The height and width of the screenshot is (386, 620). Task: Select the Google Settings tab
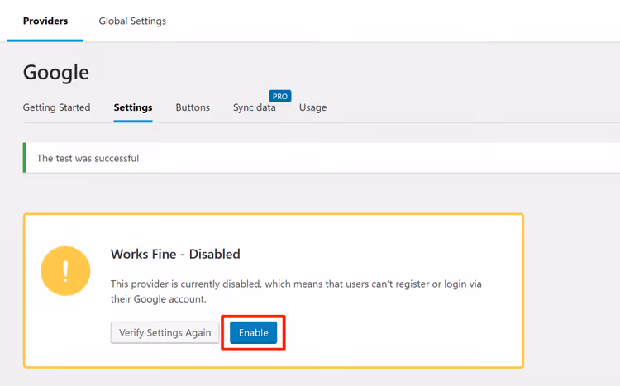pyautogui.click(x=133, y=107)
